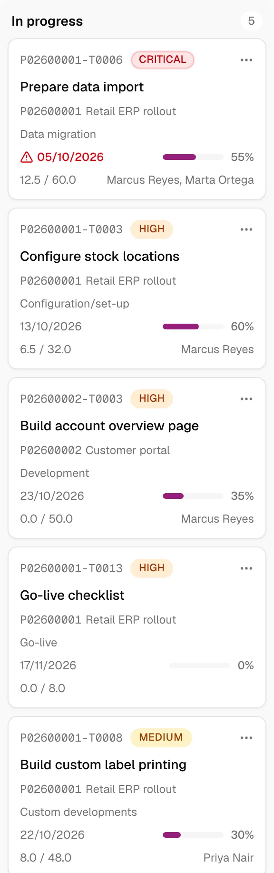
Task: Click the 60% progress bar
Action: pos(193,327)
